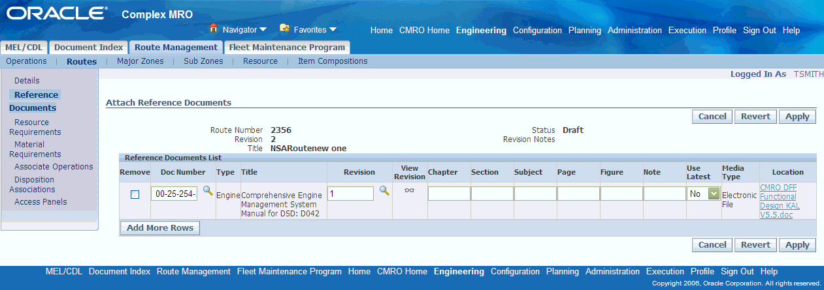Click Execution in top header
Screen dimensions: 824x290
point(687,31)
